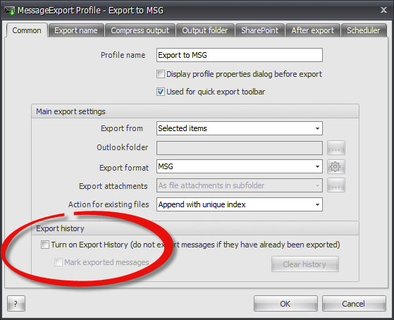Open the Export from dropdown

point(240,128)
